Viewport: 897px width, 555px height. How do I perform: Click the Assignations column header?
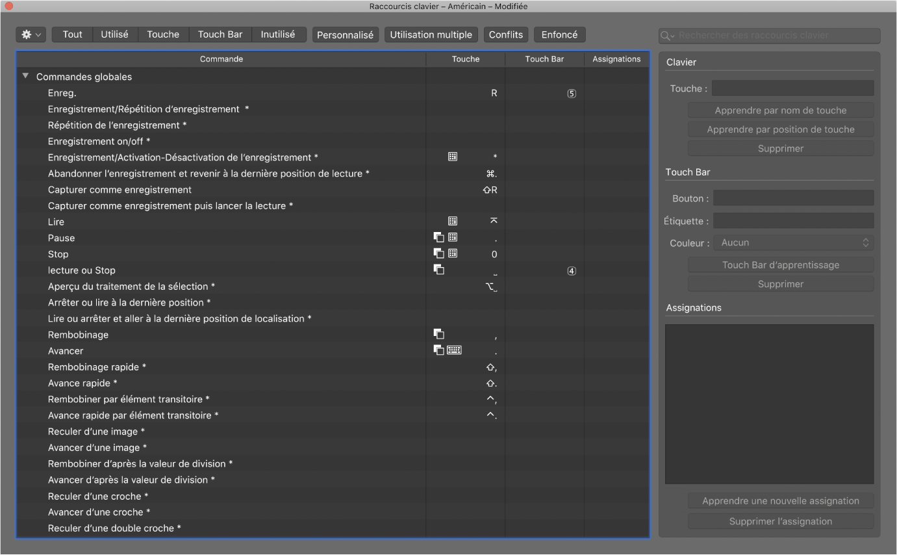[616, 59]
